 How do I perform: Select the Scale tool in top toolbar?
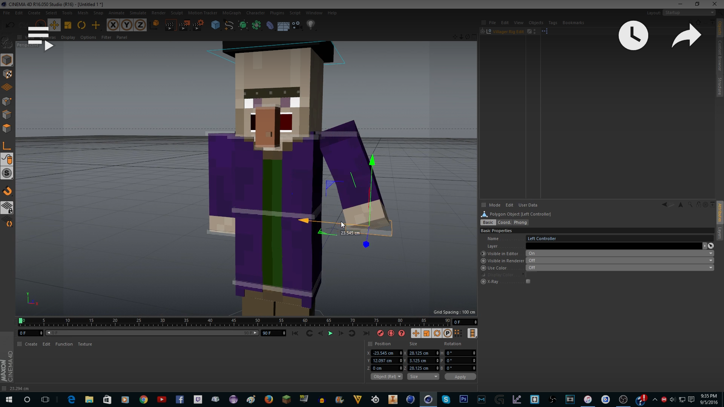[68, 25]
